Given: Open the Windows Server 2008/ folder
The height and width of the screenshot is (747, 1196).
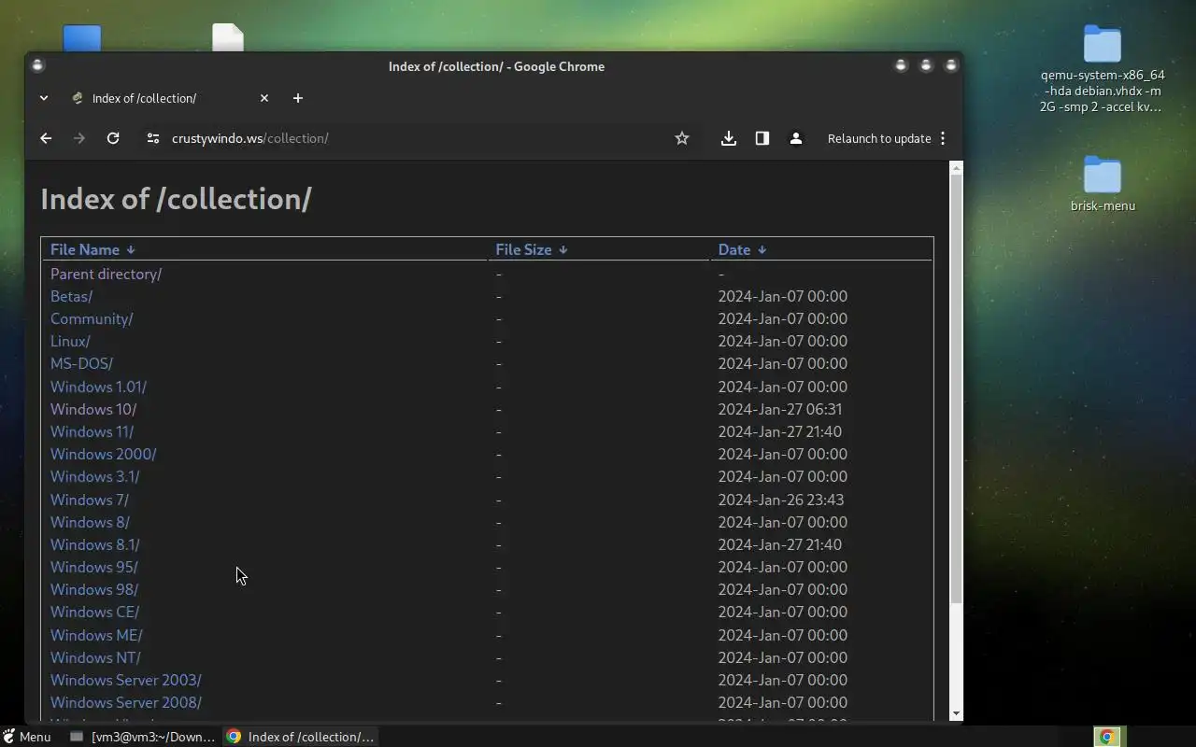Looking at the screenshot, I should [125, 702].
